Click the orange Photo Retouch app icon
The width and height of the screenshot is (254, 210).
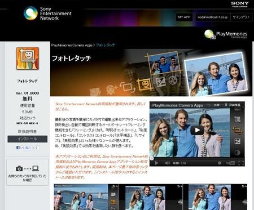28,59
